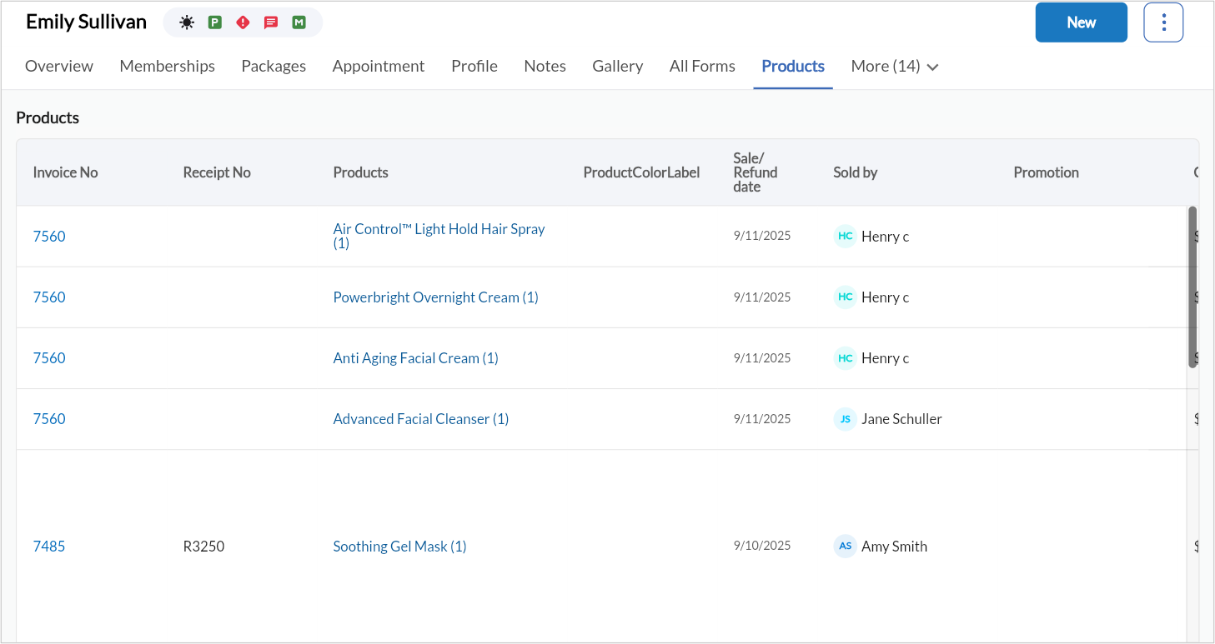Open the Gallery tab

point(618,66)
